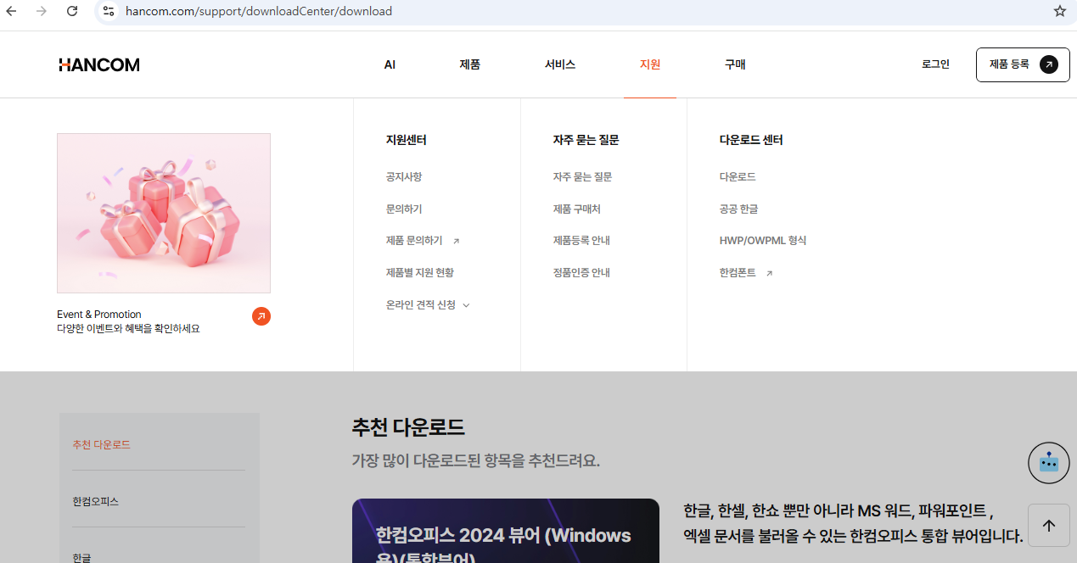
Task: Click the site information icon in address bar
Action: coord(108,11)
